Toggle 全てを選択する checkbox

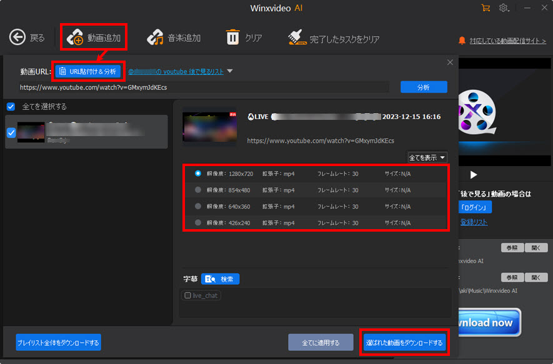pos(11,106)
